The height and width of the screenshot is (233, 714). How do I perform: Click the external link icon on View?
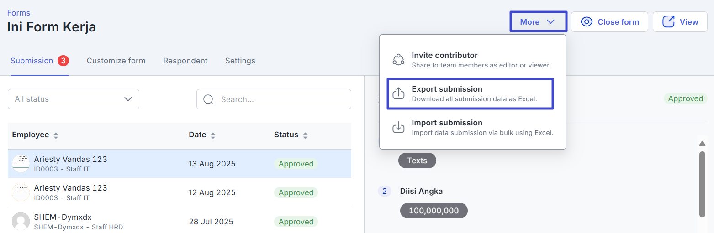point(668,22)
